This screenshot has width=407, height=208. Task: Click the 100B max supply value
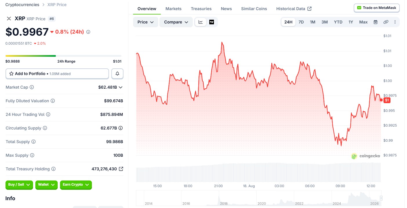coord(118,155)
